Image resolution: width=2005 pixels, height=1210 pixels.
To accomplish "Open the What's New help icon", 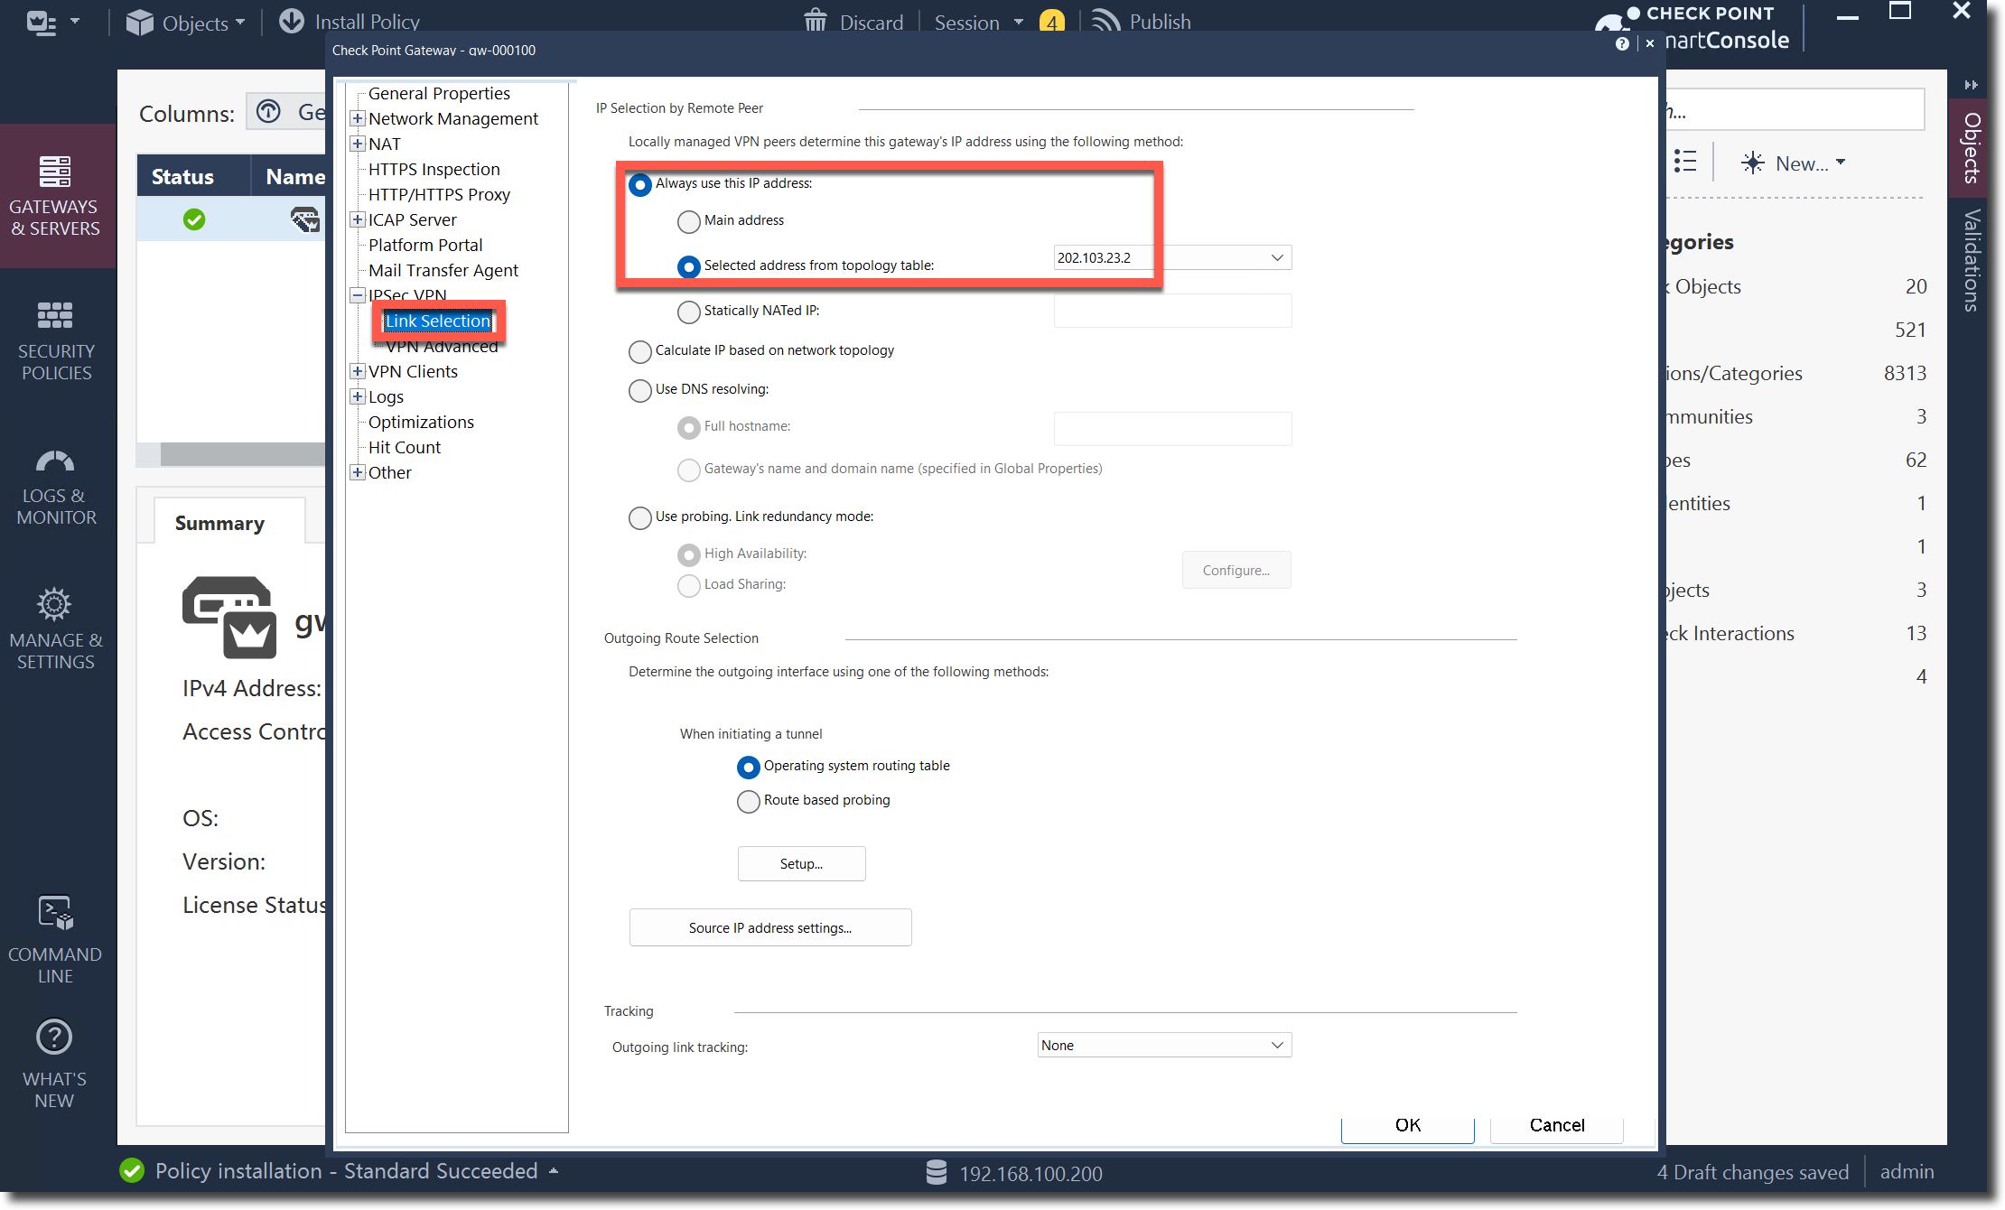I will coord(54,1038).
